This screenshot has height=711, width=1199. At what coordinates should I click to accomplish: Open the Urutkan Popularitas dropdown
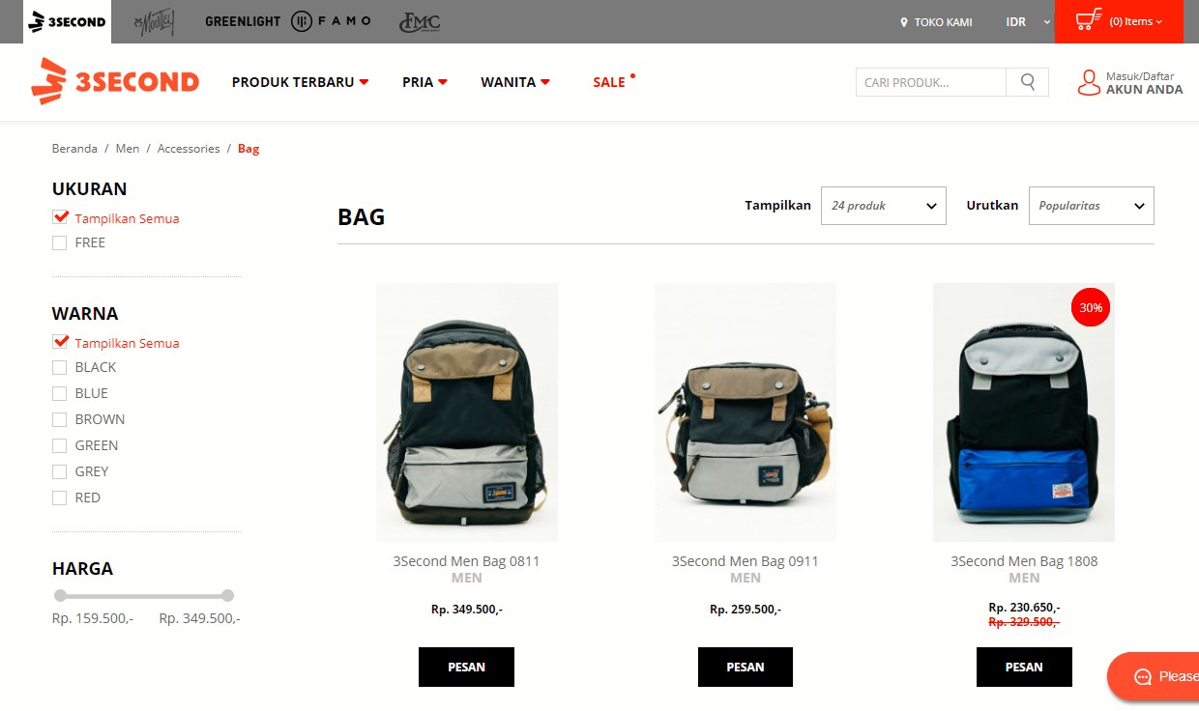[1092, 206]
